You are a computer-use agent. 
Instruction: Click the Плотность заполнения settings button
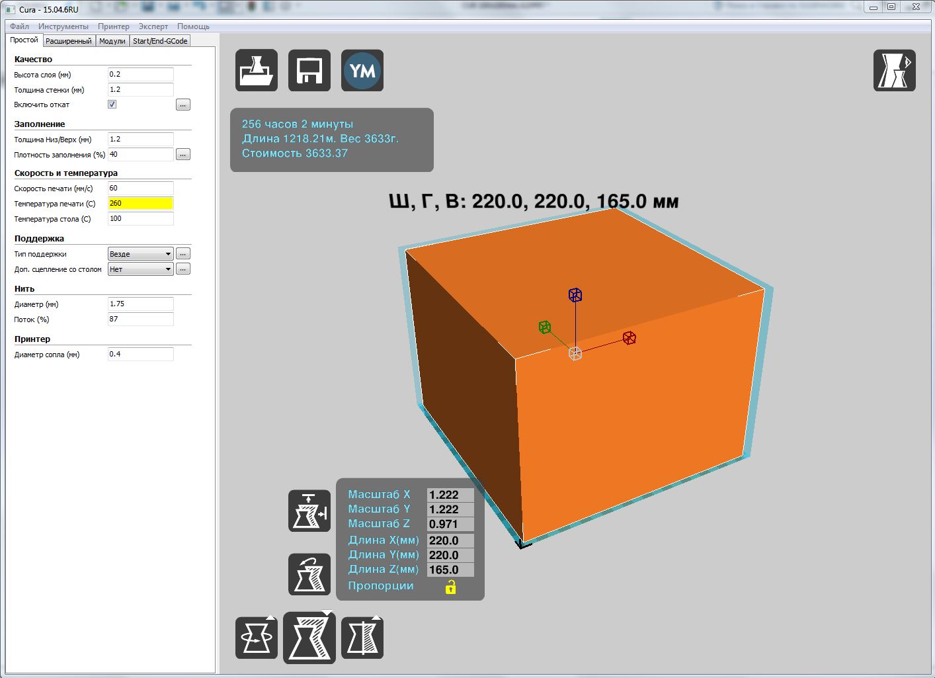click(x=183, y=155)
